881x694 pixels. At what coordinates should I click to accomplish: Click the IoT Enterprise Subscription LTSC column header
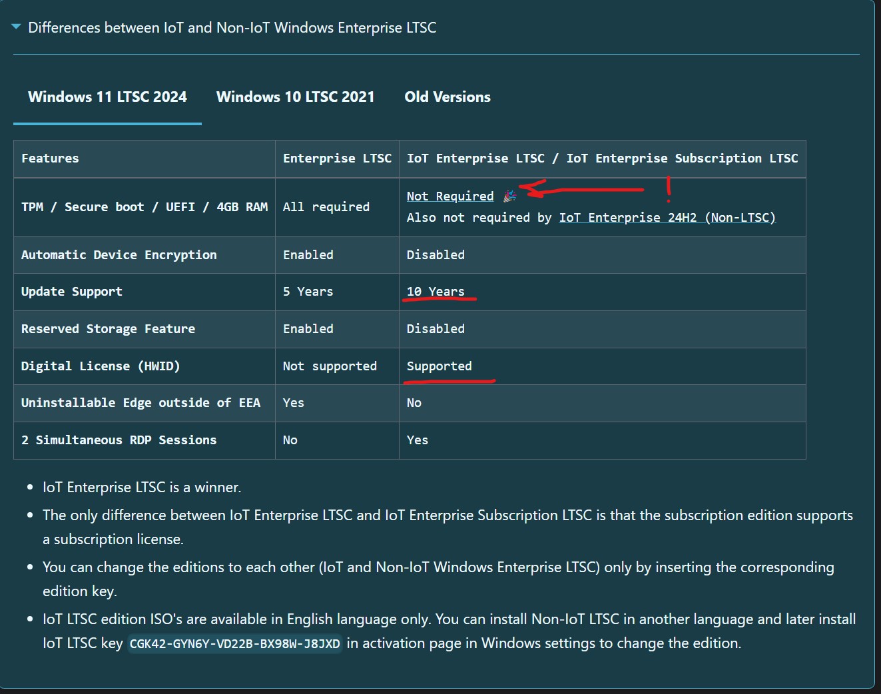[602, 159]
